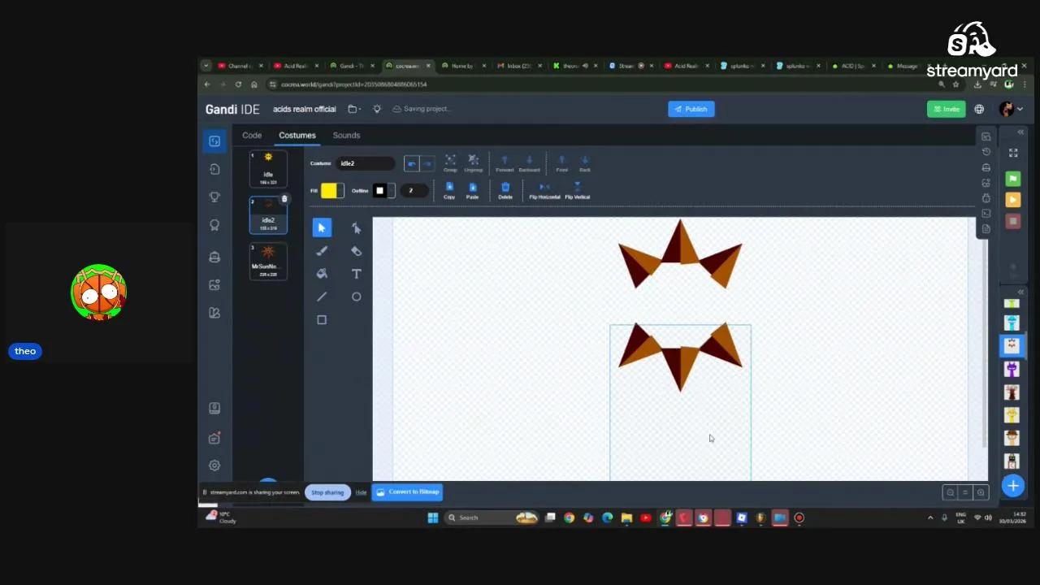This screenshot has width=1040, height=585.
Task: Delete the selected shape with trash icon
Action: coord(505,191)
